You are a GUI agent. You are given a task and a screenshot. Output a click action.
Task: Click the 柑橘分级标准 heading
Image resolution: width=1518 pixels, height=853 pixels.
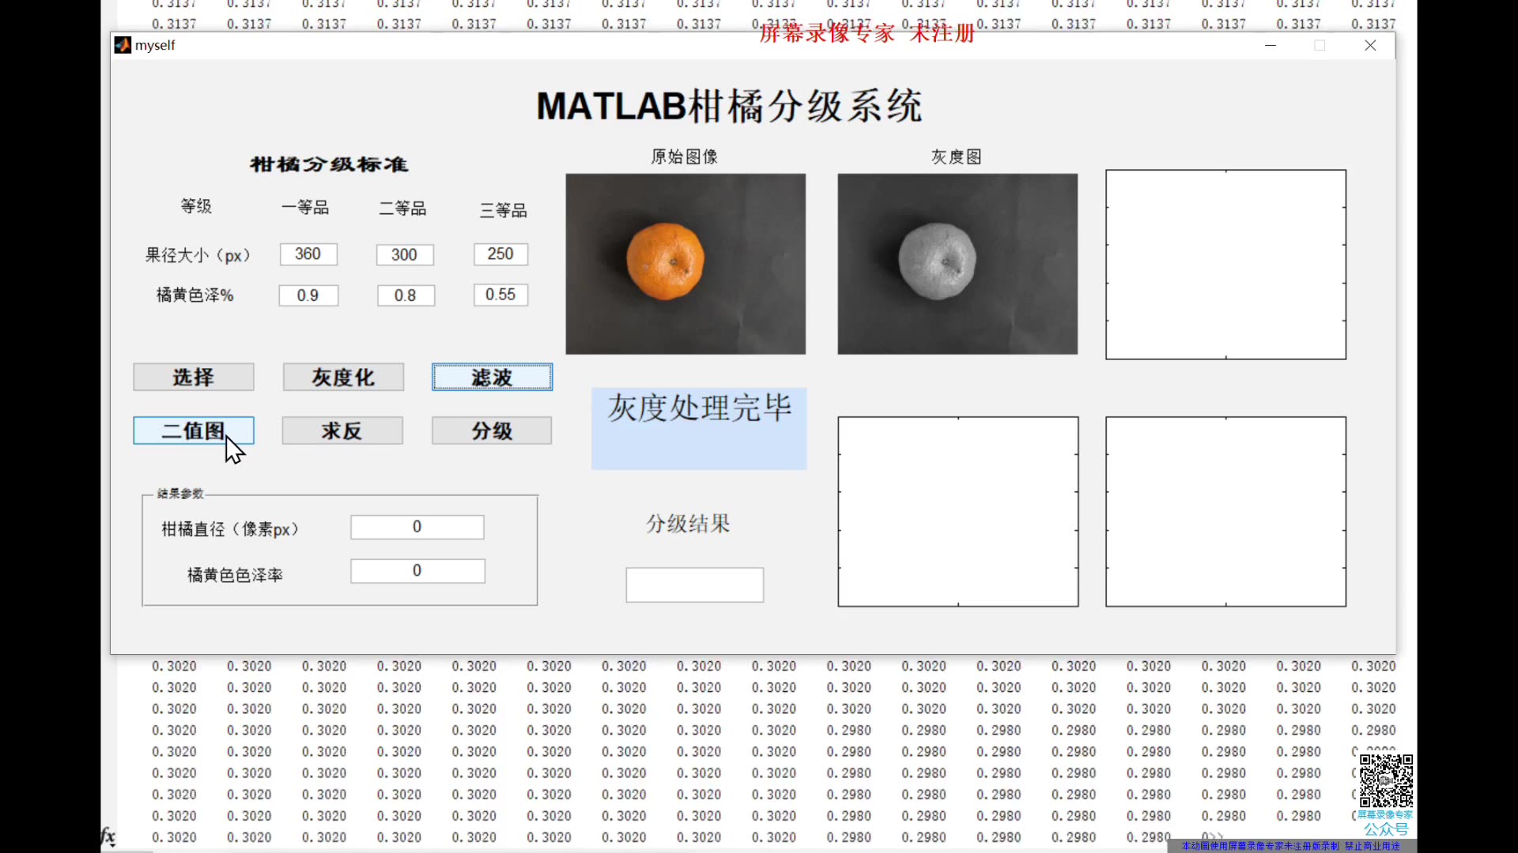[329, 164]
